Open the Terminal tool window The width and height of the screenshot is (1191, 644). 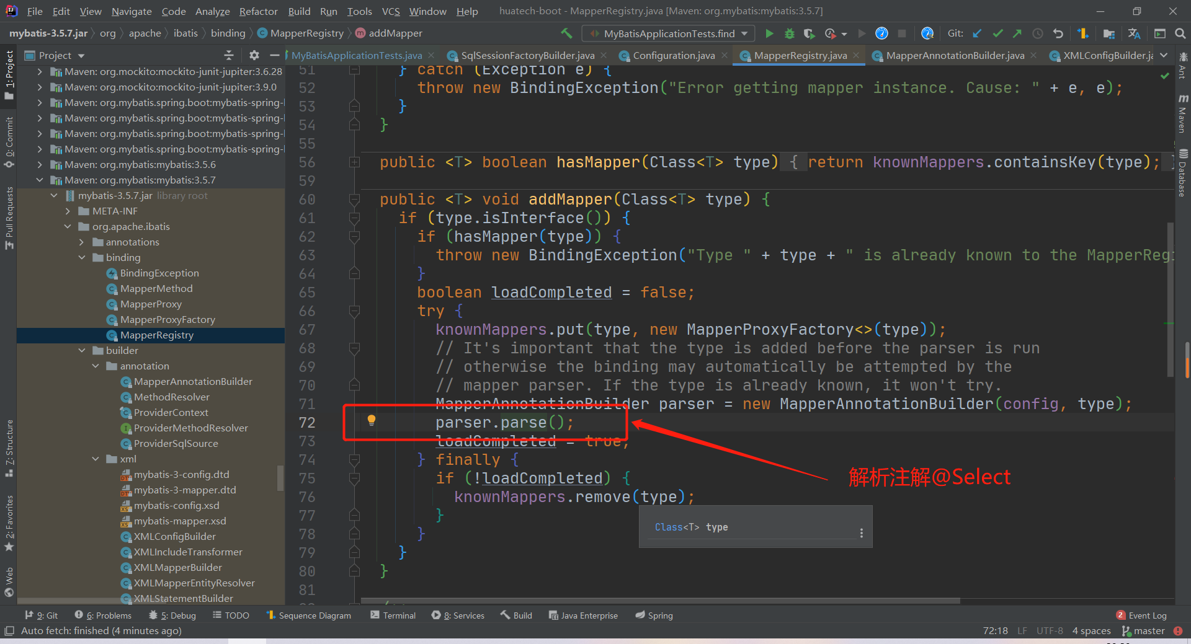(393, 615)
